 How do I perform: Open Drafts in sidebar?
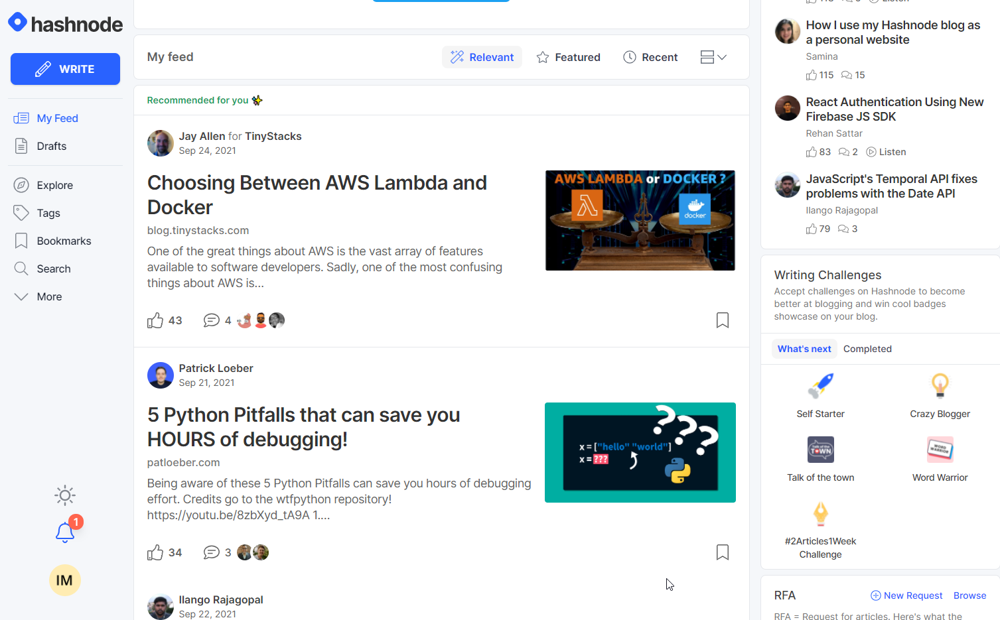40,146
